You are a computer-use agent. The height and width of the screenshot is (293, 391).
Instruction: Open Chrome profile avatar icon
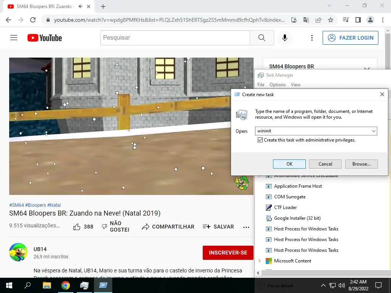[x=370, y=20]
